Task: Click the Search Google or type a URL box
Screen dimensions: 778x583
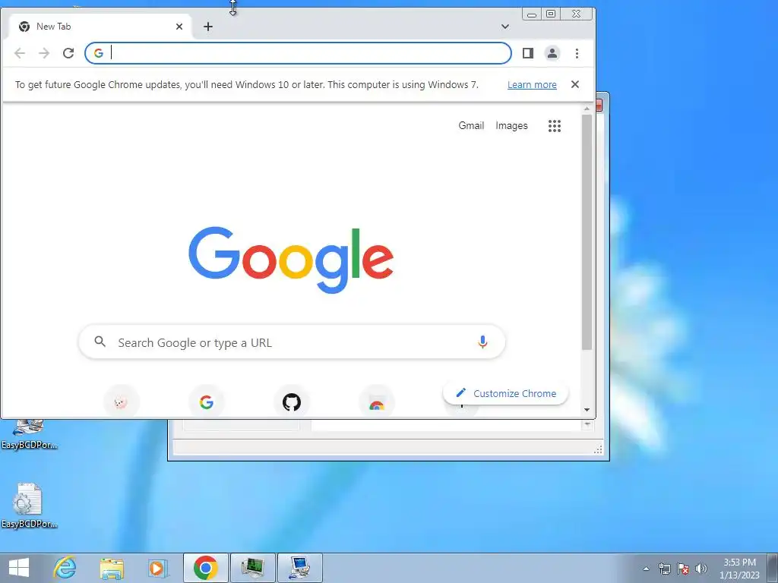Action: (x=292, y=342)
